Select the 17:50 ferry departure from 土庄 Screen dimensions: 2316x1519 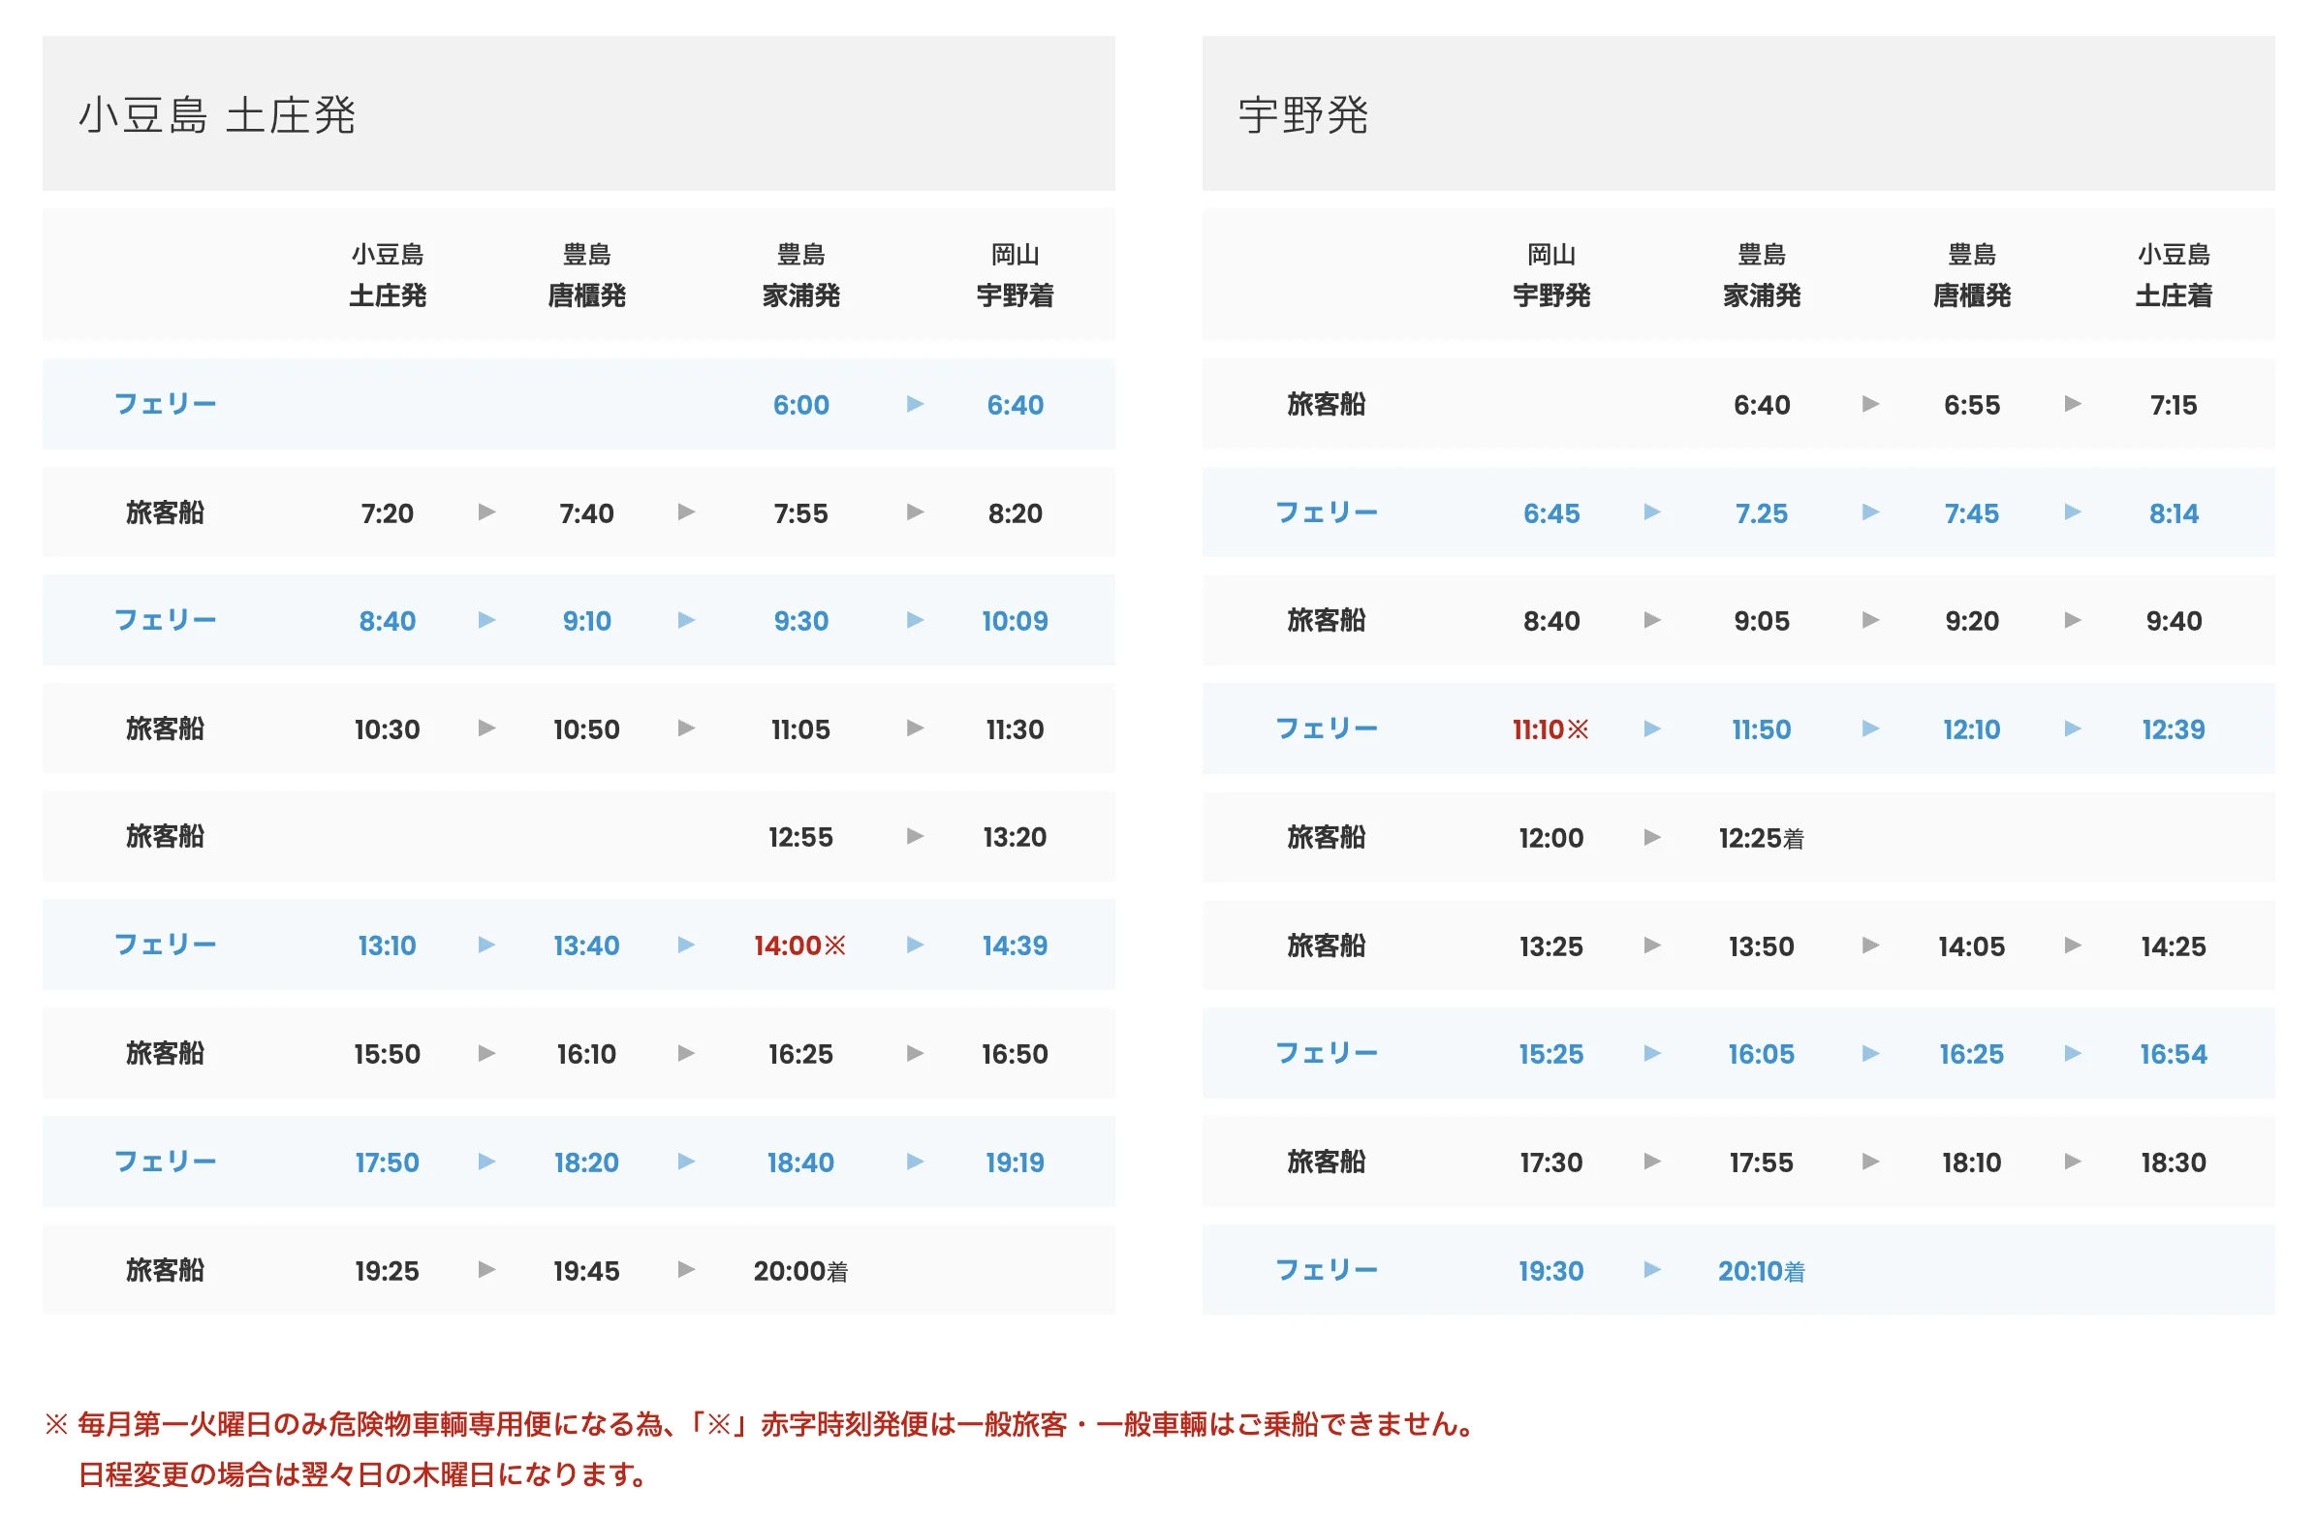[388, 1162]
